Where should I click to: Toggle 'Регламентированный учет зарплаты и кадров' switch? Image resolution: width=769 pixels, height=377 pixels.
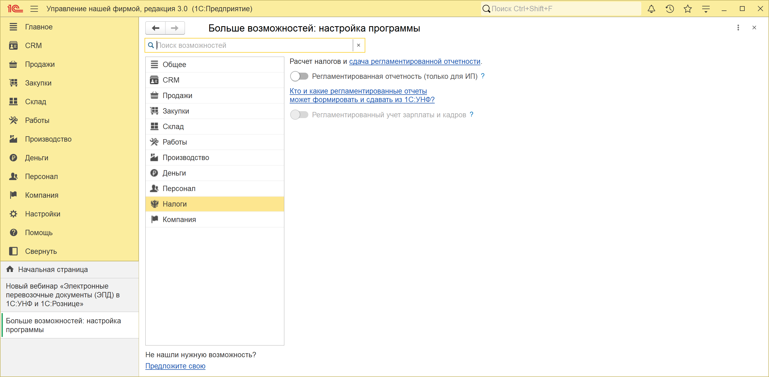click(x=299, y=115)
